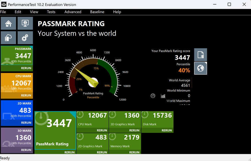Click the Ready status bar text
Image resolution: width=251 pixels, height=161 pixels.
pos(5,158)
